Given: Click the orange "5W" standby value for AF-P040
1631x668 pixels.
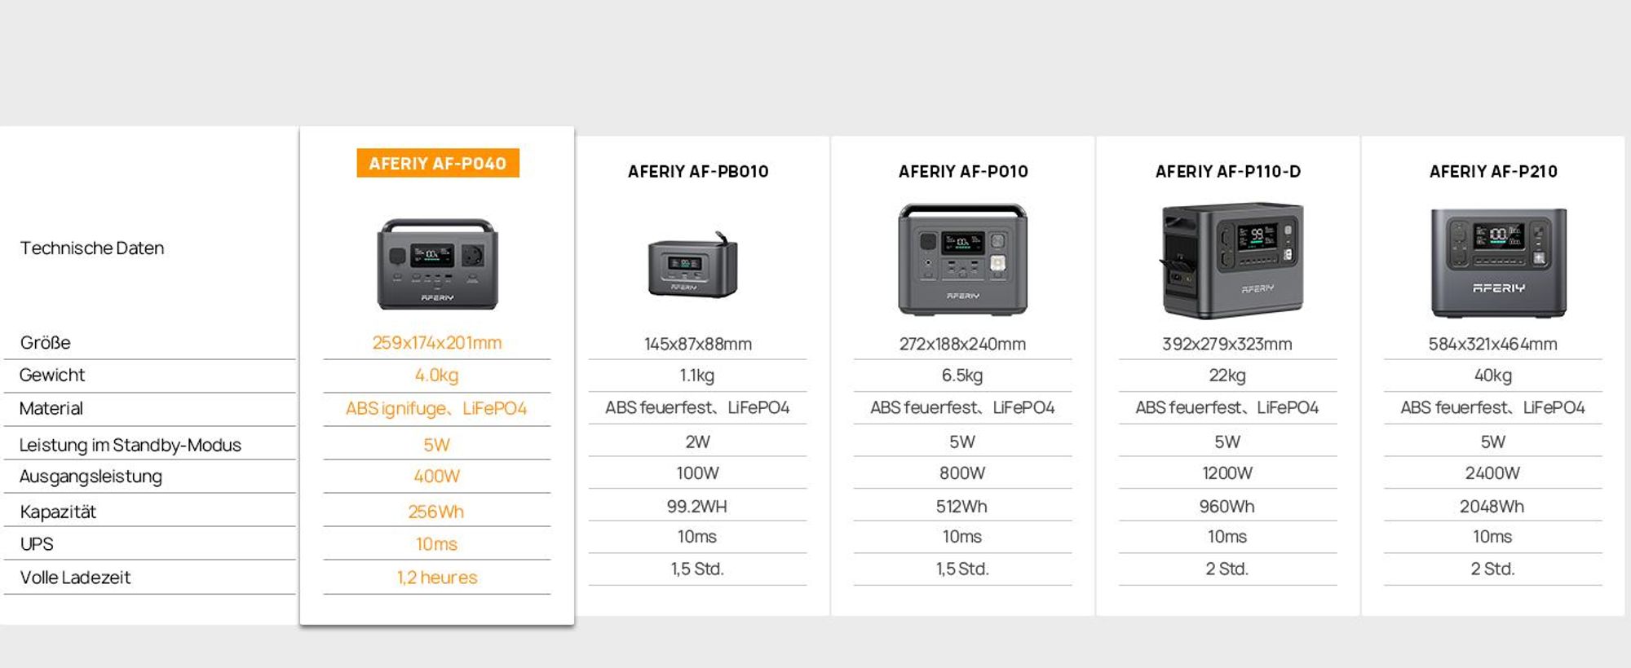Looking at the screenshot, I should [x=436, y=445].
